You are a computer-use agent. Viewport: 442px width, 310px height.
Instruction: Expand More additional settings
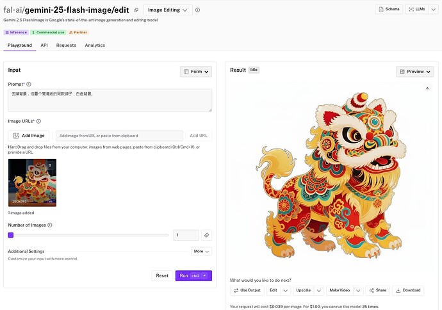201,252
